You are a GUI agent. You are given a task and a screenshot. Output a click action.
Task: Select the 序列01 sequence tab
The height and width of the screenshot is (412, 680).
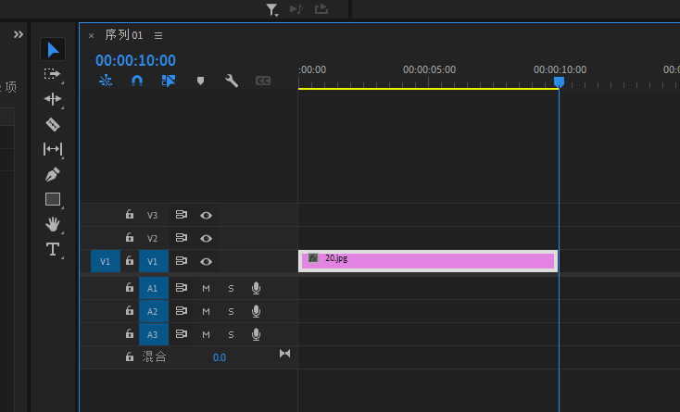(123, 35)
